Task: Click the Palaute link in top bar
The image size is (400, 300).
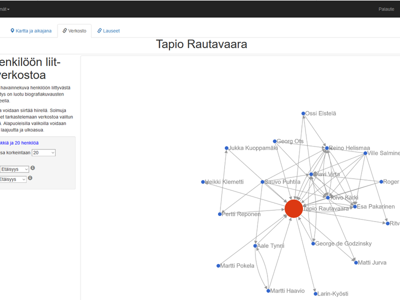Action: pos(386,9)
